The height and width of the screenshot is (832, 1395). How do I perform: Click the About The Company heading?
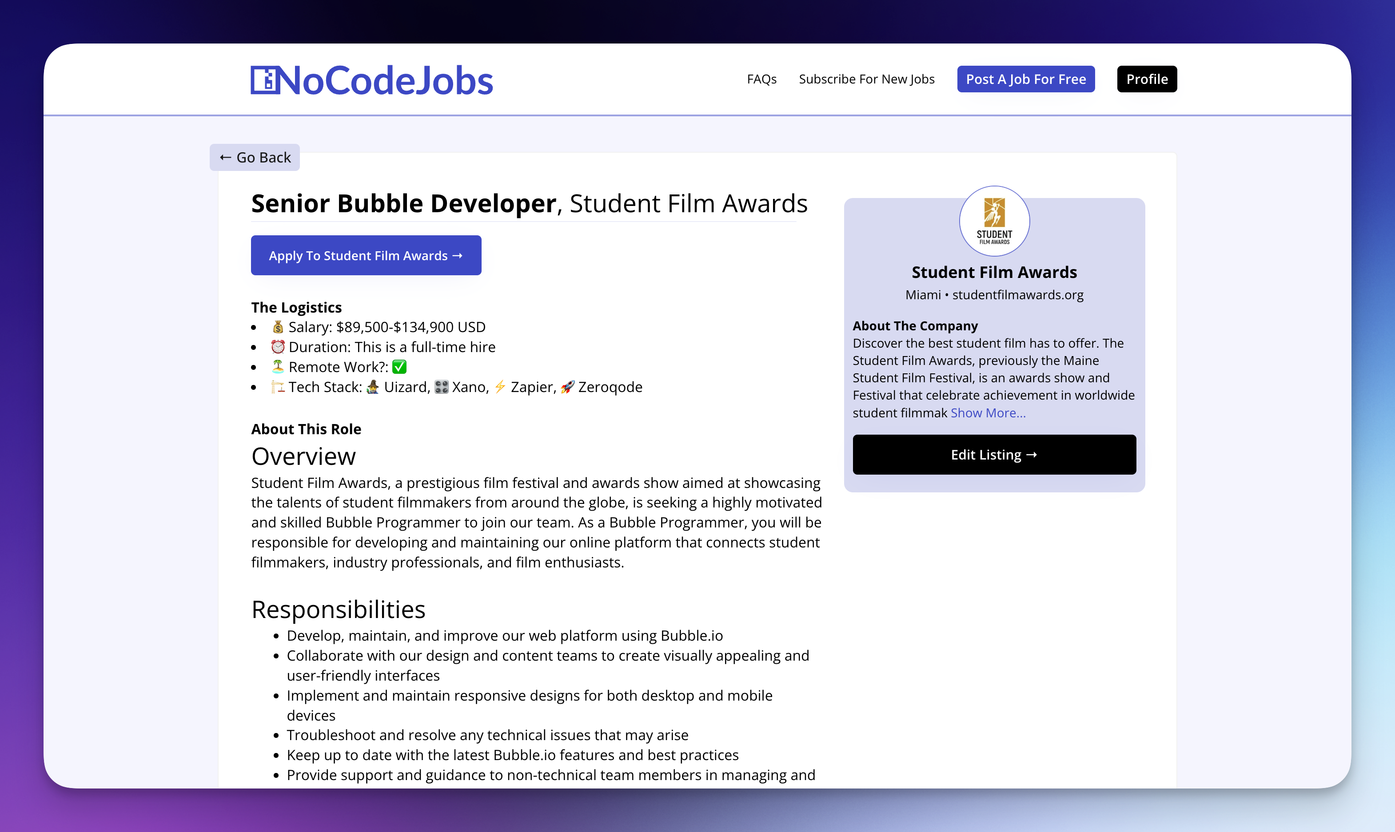click(x=915, y=326)
